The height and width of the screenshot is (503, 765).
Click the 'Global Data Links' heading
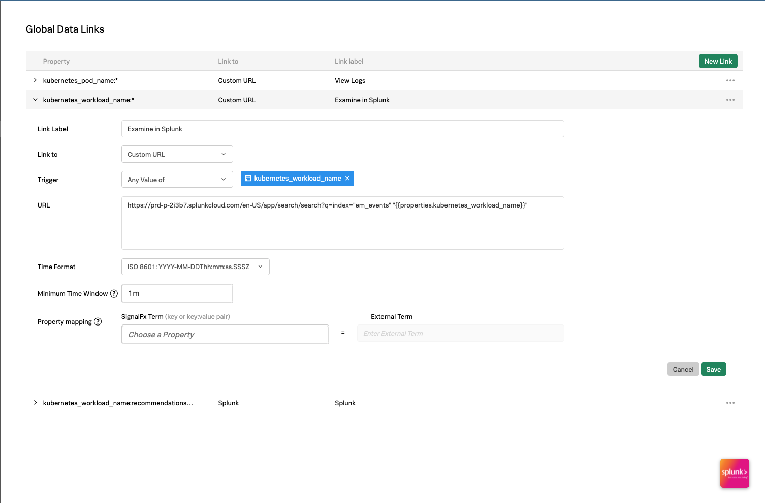coord(65,29)
